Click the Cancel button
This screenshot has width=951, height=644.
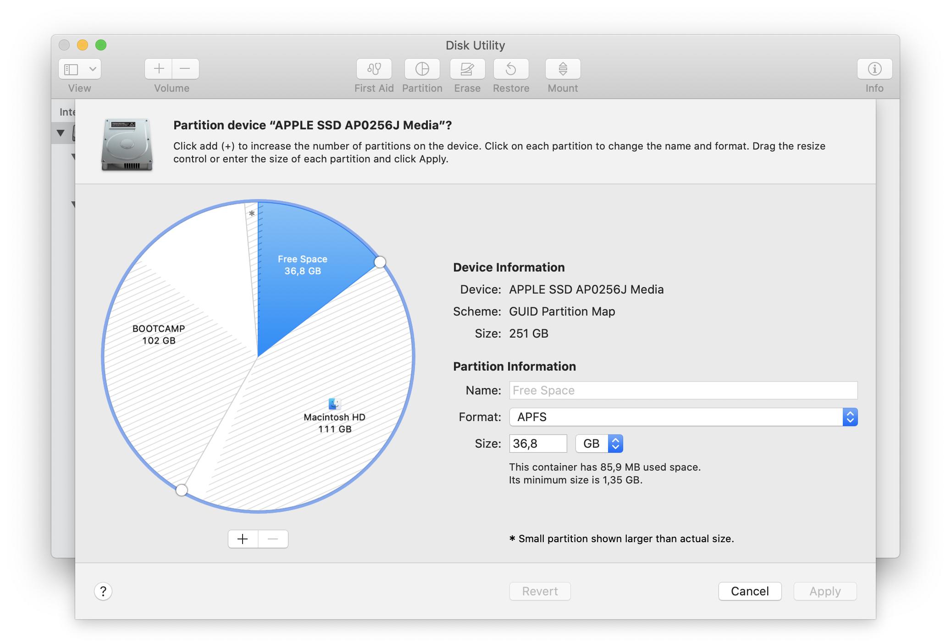tap(750, 591)
